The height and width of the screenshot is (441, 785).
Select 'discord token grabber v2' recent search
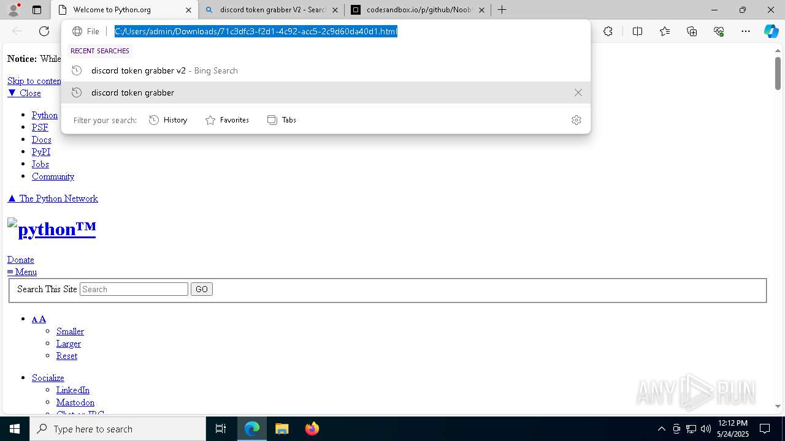coord(326,70)
